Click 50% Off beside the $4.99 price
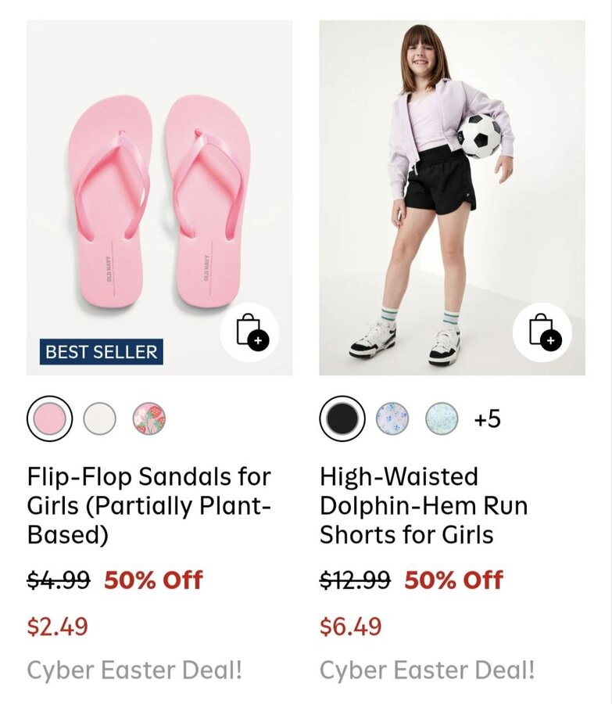612x704 pixels. coord(153,580)
